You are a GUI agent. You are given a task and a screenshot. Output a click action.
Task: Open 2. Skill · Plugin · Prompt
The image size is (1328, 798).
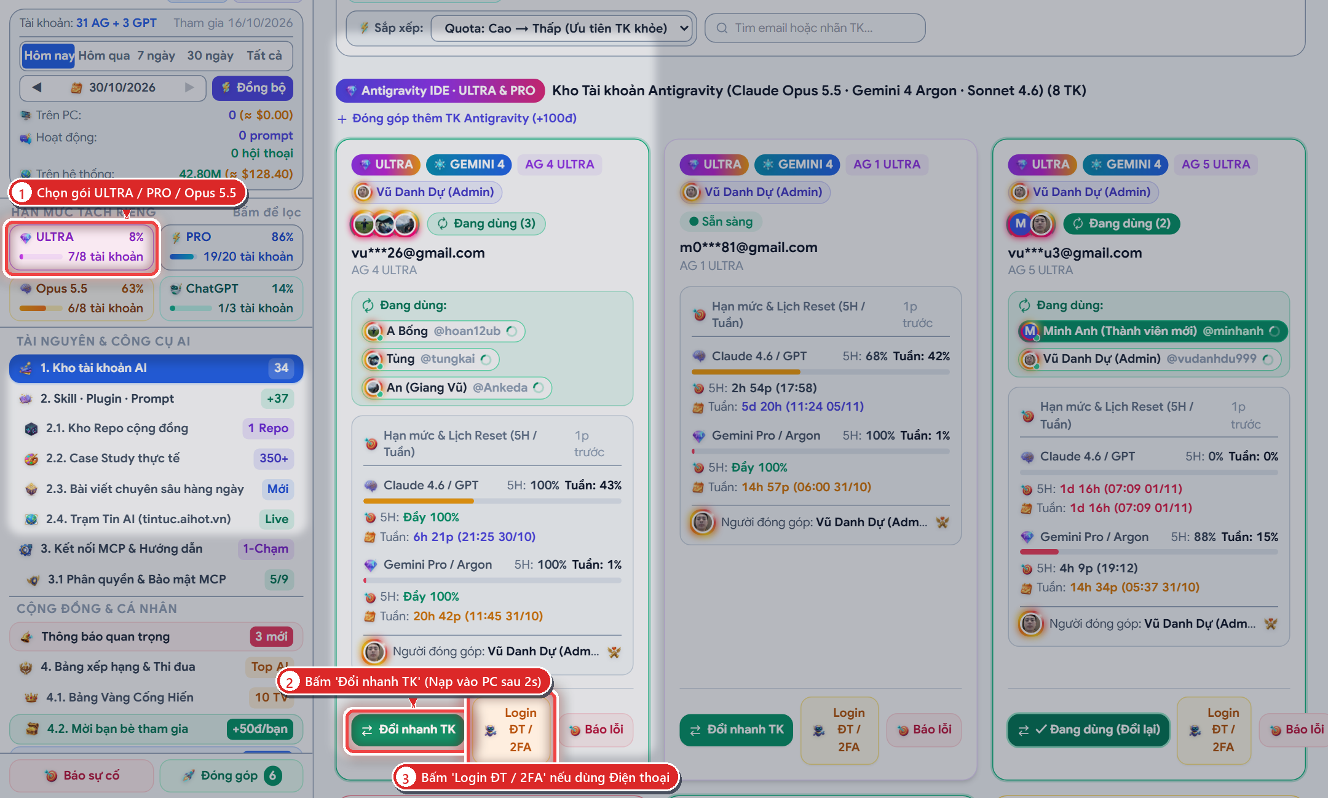pos(156,398)
